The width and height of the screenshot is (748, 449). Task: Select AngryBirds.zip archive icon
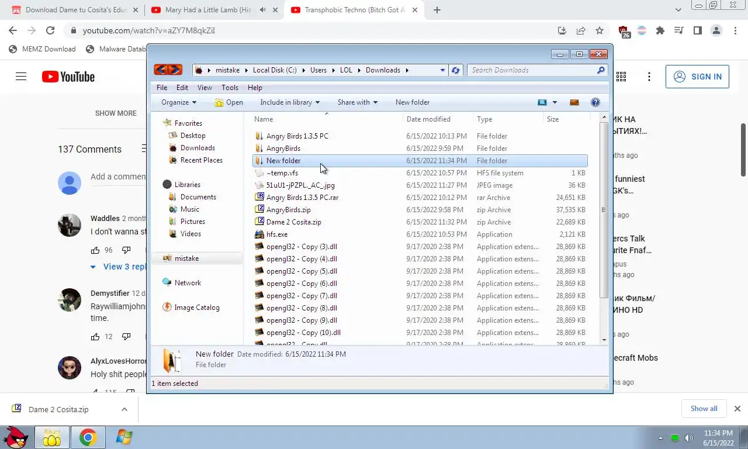pyautogui.click(x=259, y=210)
